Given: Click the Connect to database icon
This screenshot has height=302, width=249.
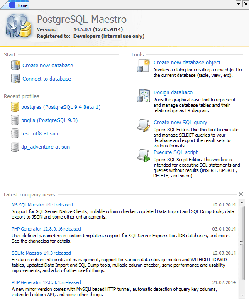Looking at the screenshot, I should coord(15,79).
